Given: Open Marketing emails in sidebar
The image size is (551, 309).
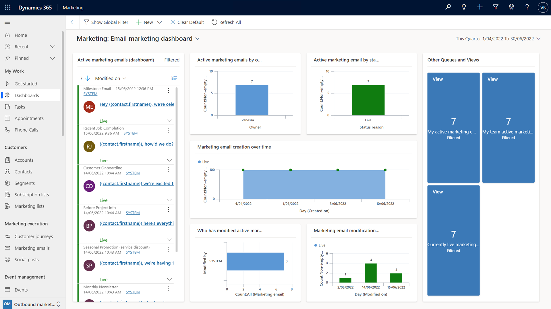Looking at the screenshot, I should [32, 248].
